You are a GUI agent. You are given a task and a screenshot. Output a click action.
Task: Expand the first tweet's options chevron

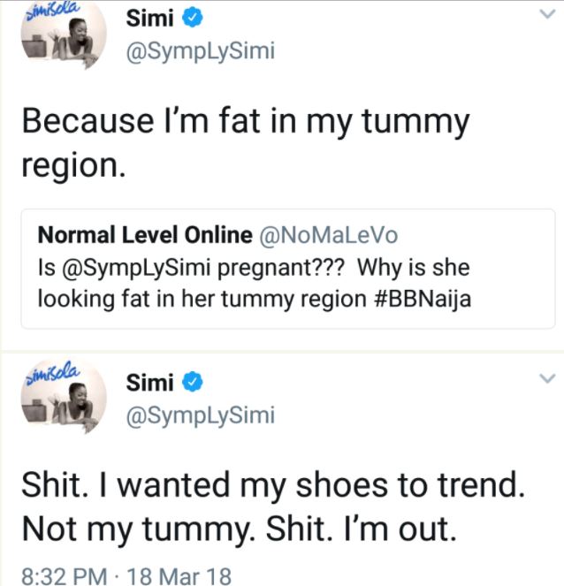click(547, 18)
